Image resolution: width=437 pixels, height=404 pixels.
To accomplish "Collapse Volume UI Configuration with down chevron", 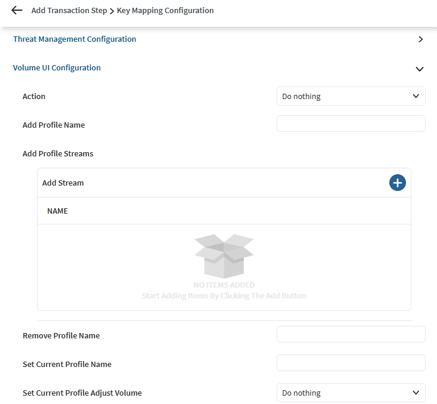I will coord(420,69).
